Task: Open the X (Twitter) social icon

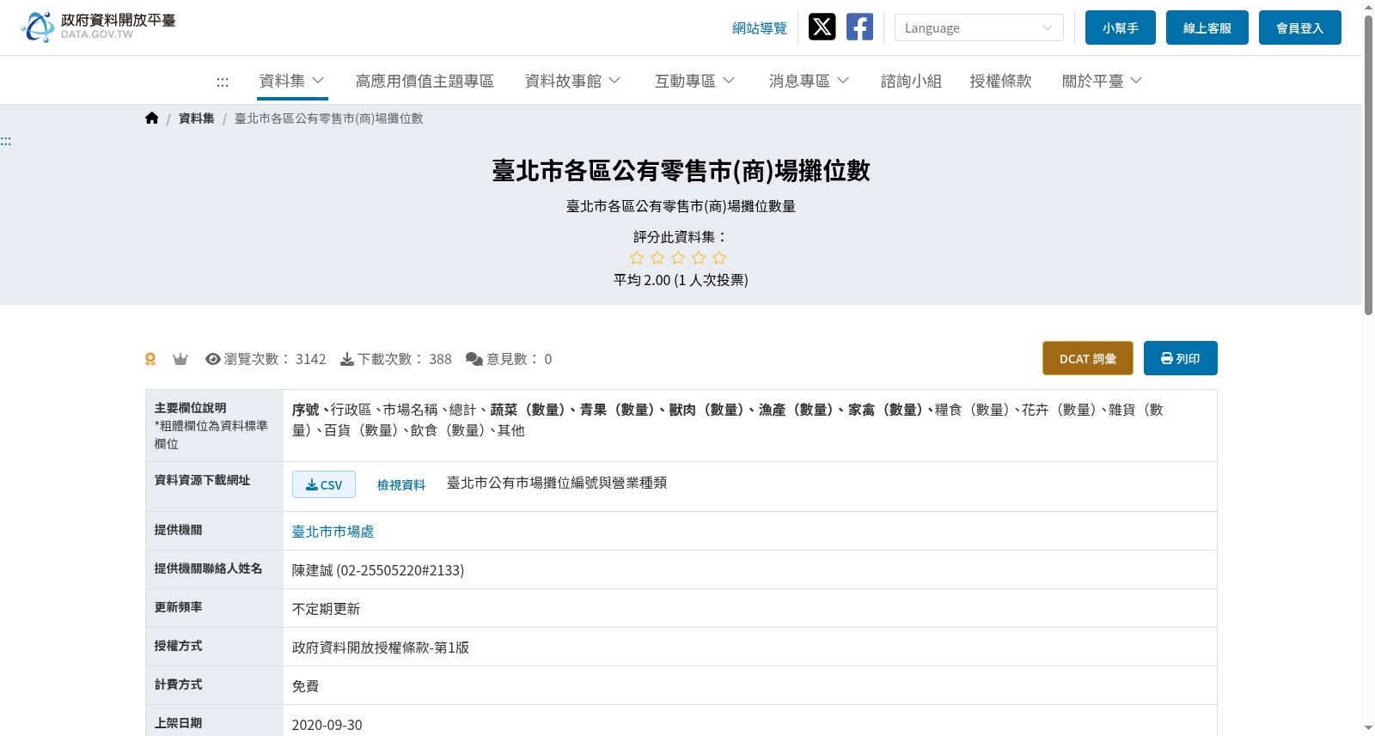Action: pyautogui.click(x=822, y=27)
